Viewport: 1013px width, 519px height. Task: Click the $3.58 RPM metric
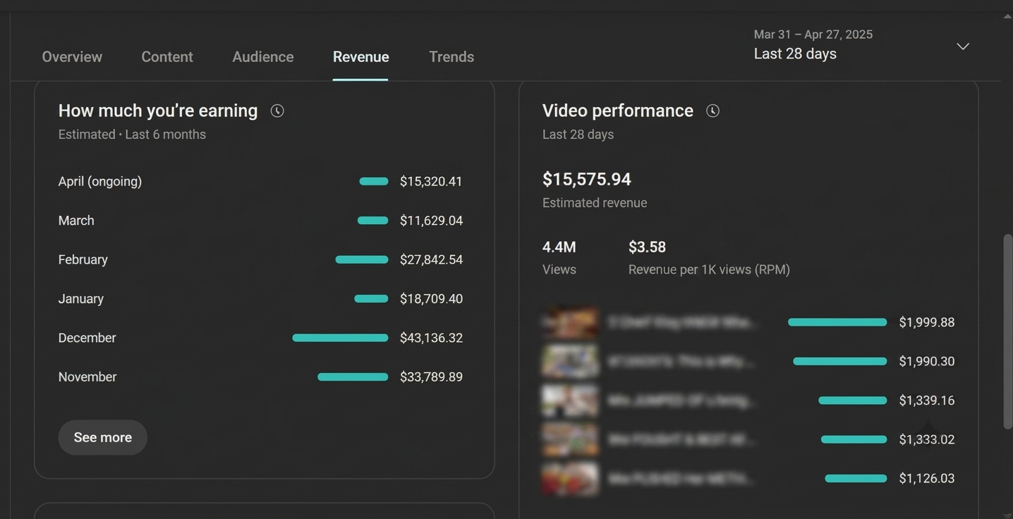point(709,257)
